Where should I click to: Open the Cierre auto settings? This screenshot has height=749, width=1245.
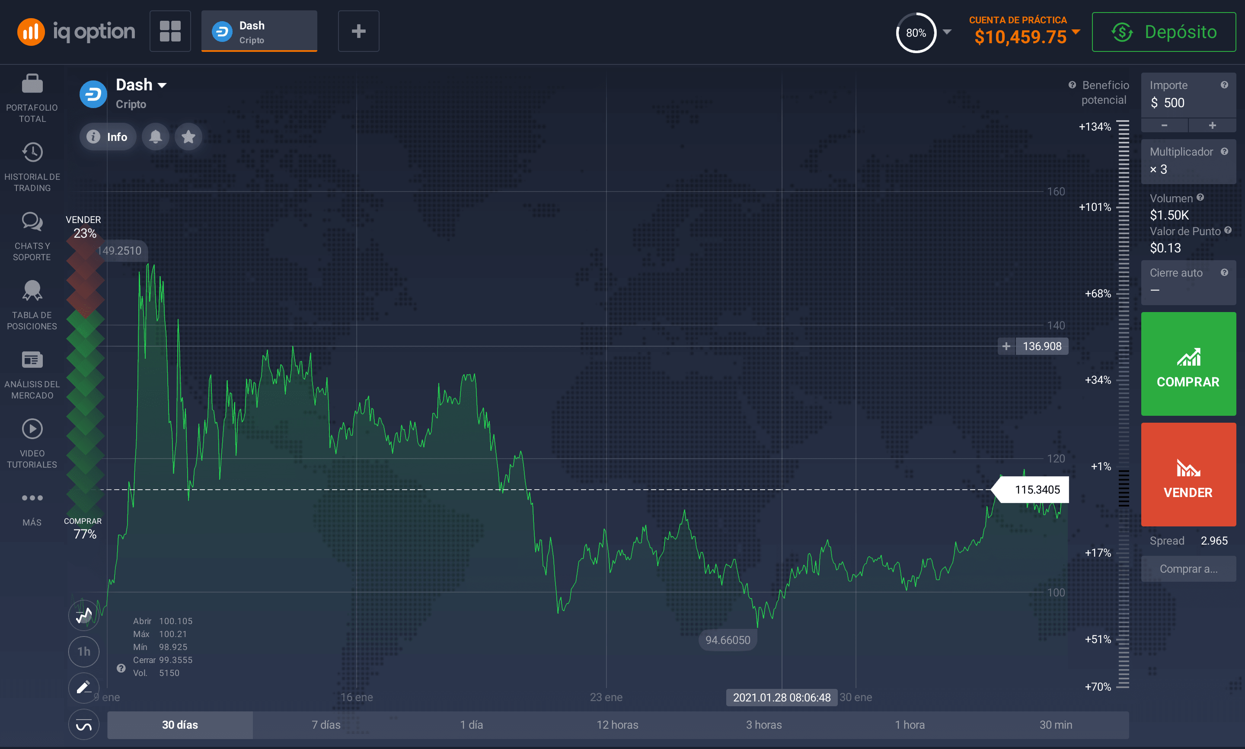[1188, 283]
